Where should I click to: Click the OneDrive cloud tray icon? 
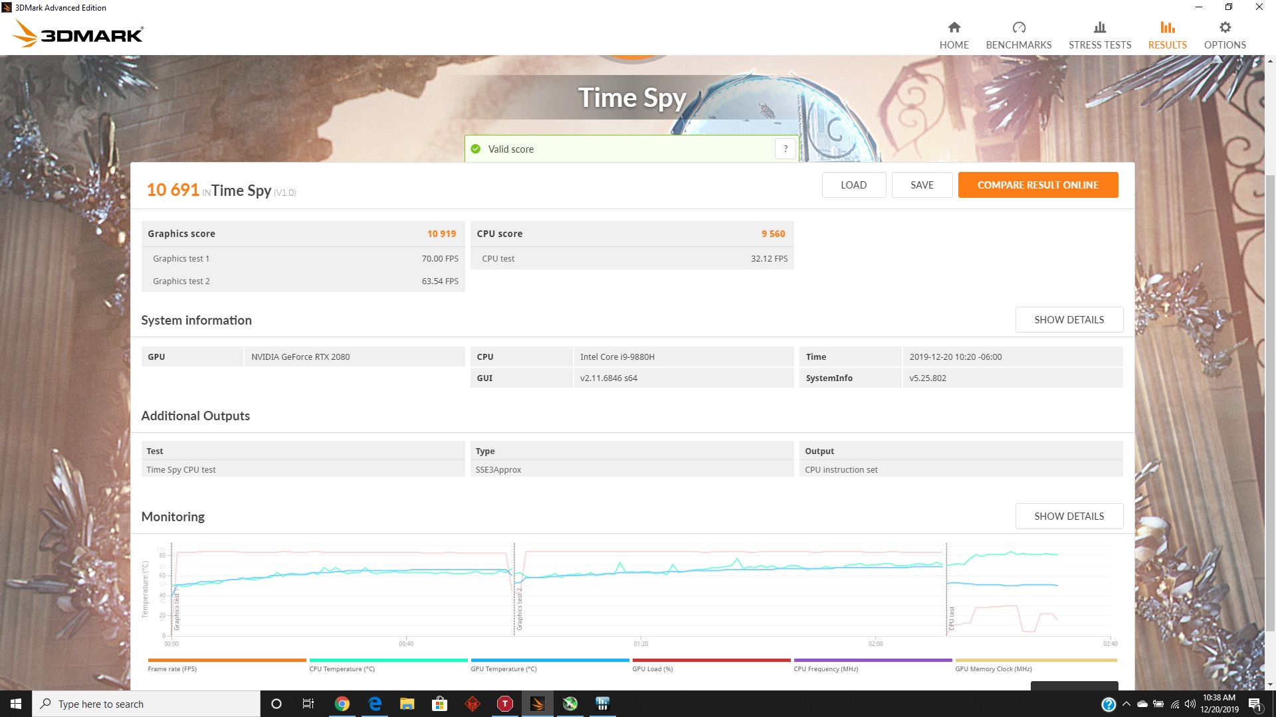click(1142, 704)
